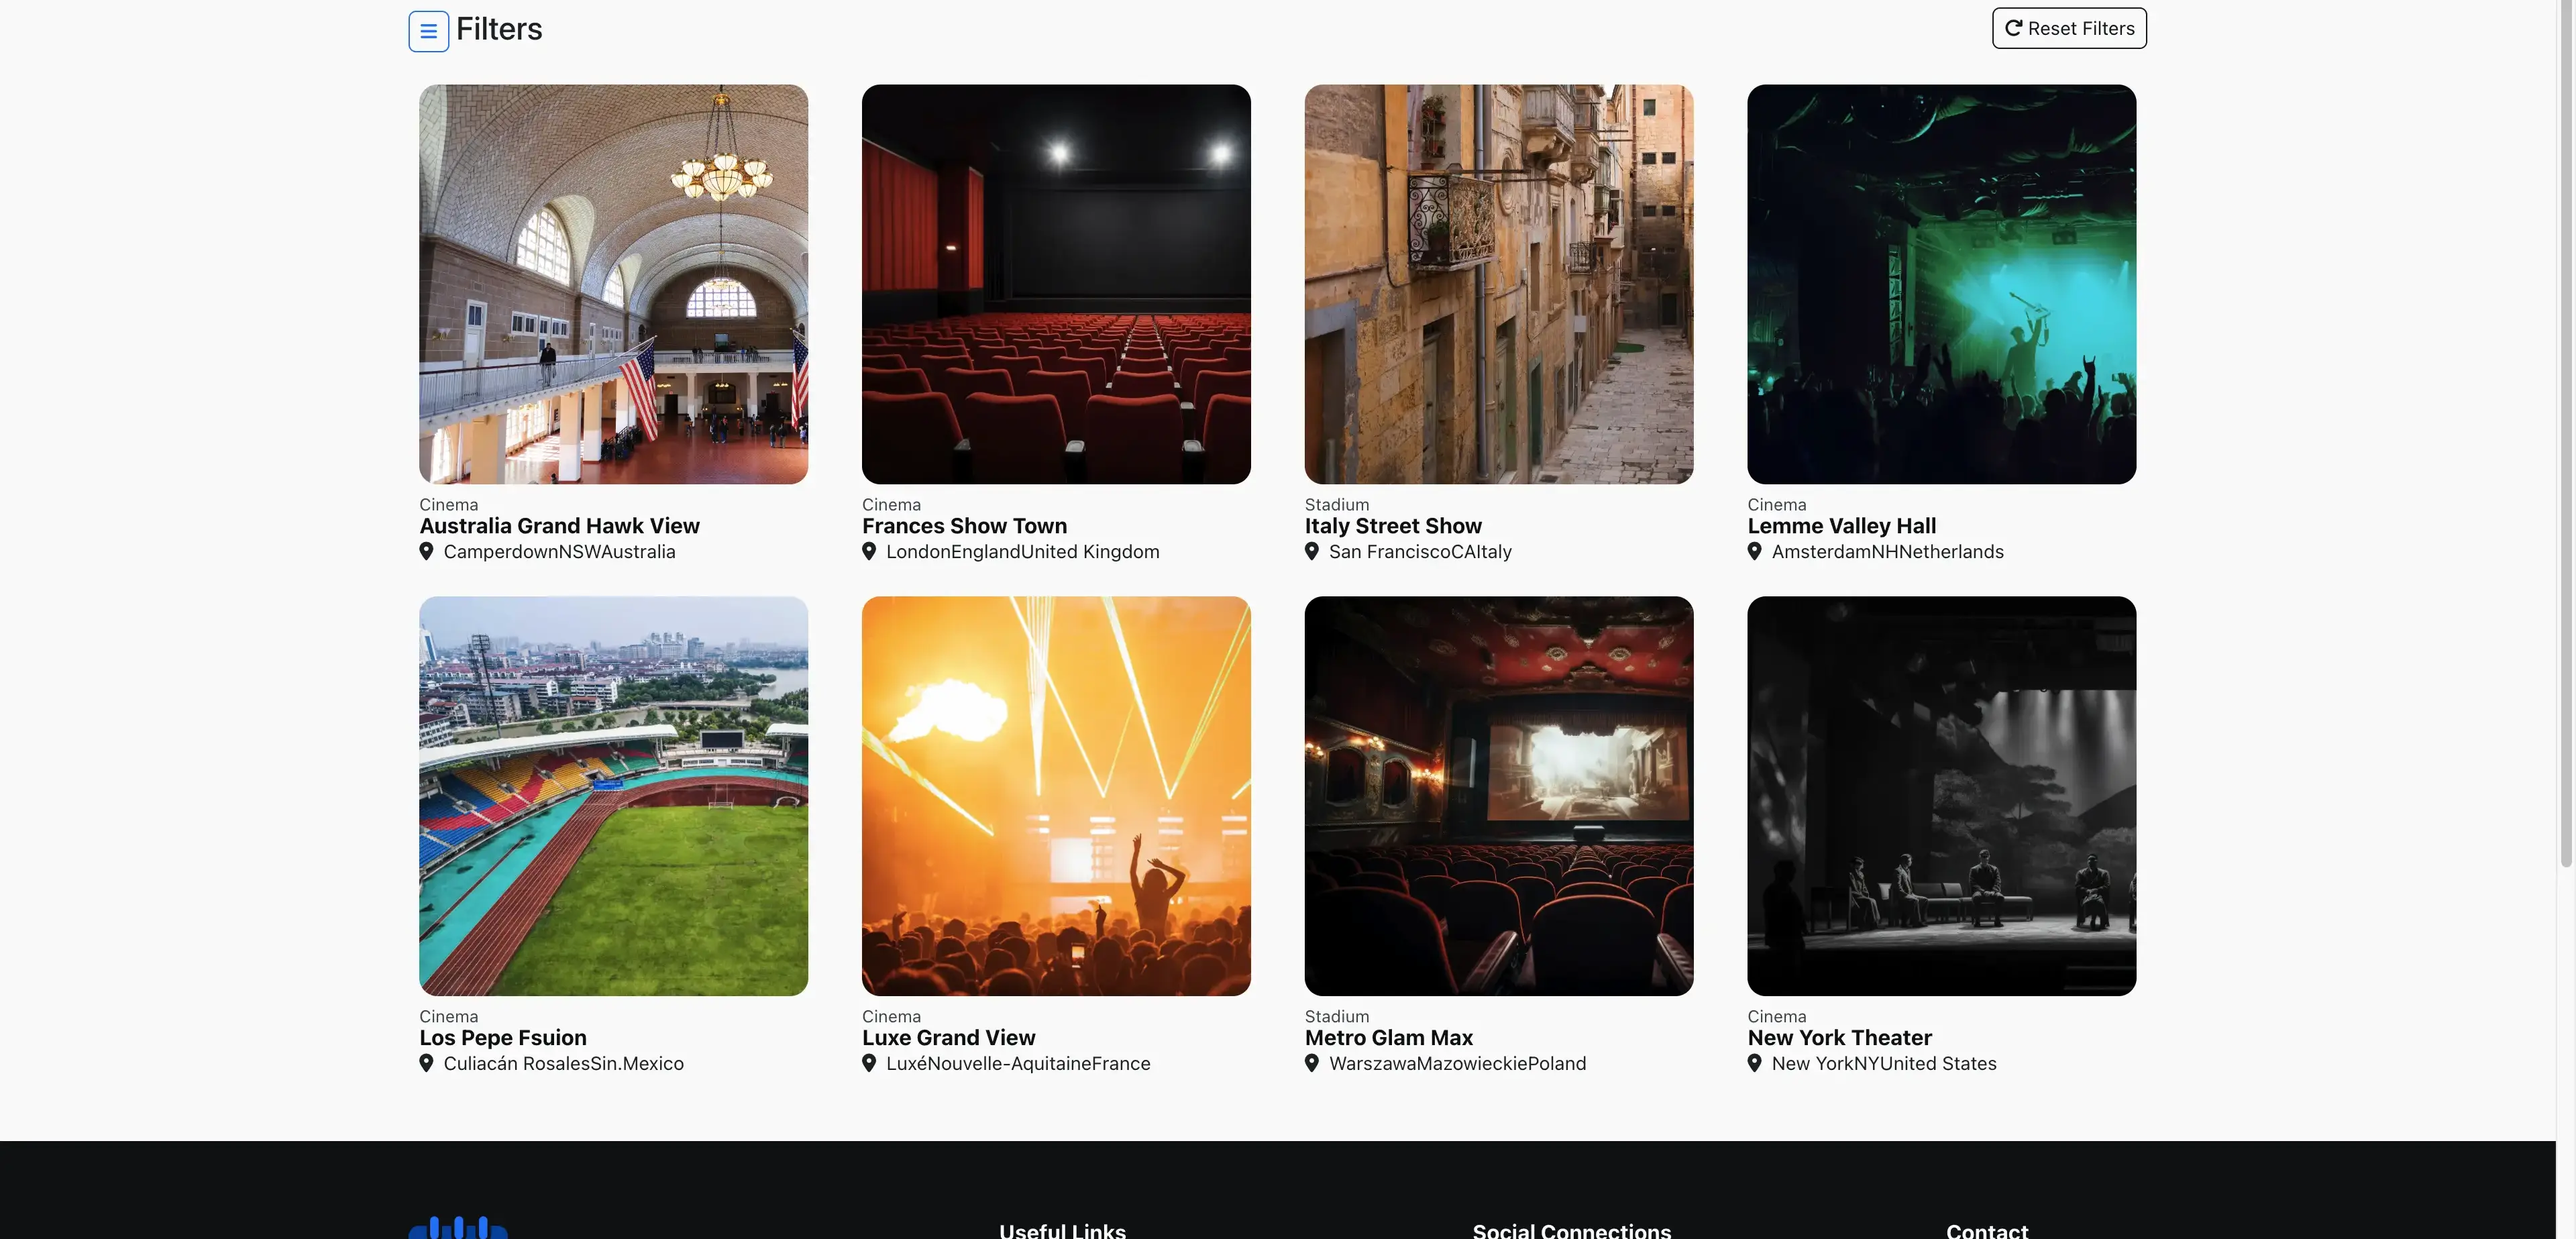Select the Luxe Grand View title
Image resolution: width=2576 pixels, height=1239 pixels.
949,1037
